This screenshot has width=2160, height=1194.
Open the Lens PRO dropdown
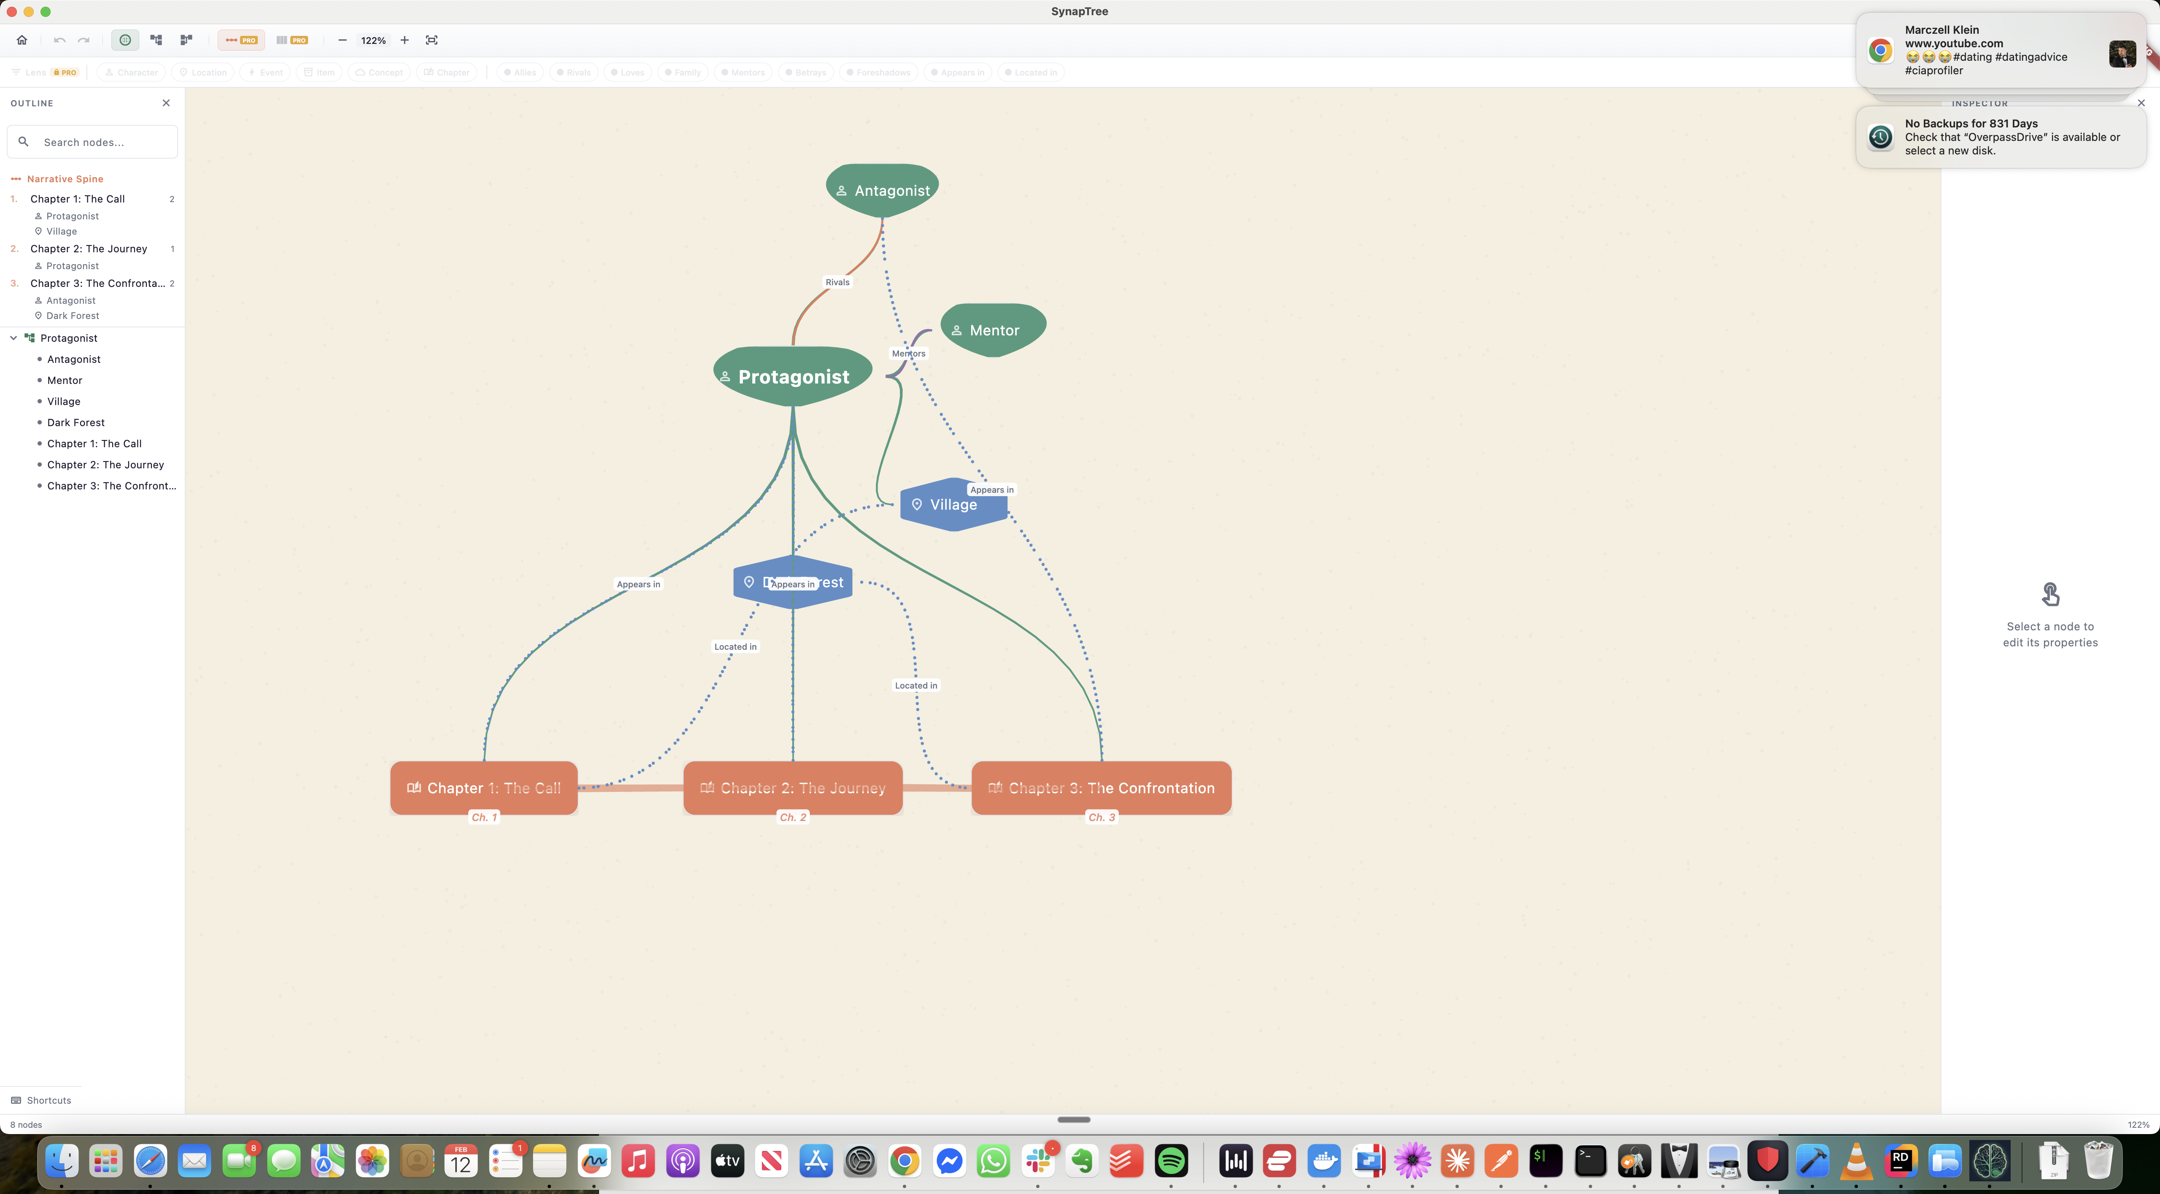click(44, 72)
